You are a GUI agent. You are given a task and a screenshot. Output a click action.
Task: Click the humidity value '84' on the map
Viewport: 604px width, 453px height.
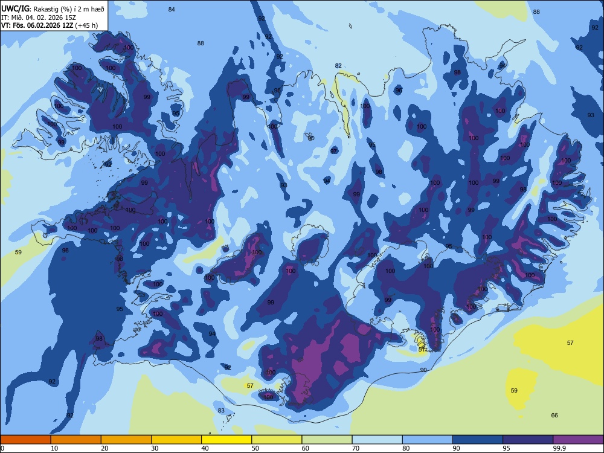click(172, 9)
